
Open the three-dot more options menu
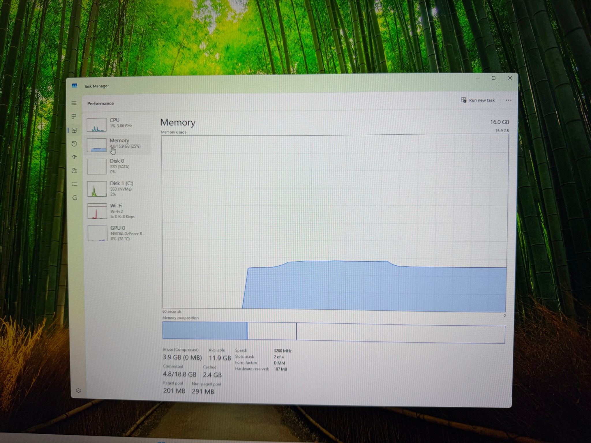pos(508,100)
